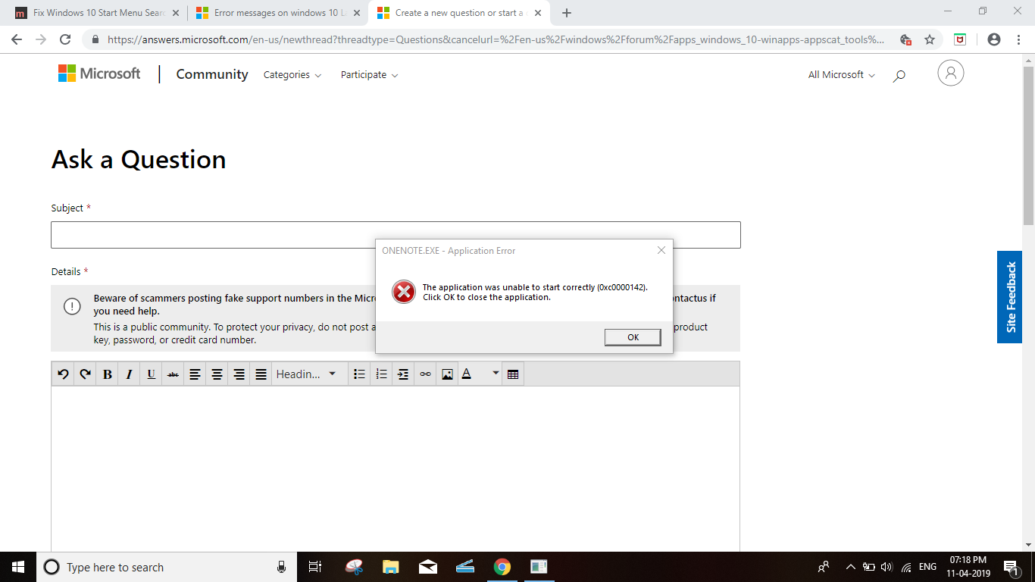This screenshot has height=582, width=1035.
Task: Open the Mail app from the taskbar
Action: point(427,567)
